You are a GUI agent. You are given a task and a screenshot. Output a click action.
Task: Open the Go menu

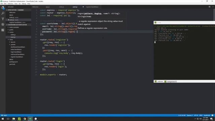coord(19,4)
